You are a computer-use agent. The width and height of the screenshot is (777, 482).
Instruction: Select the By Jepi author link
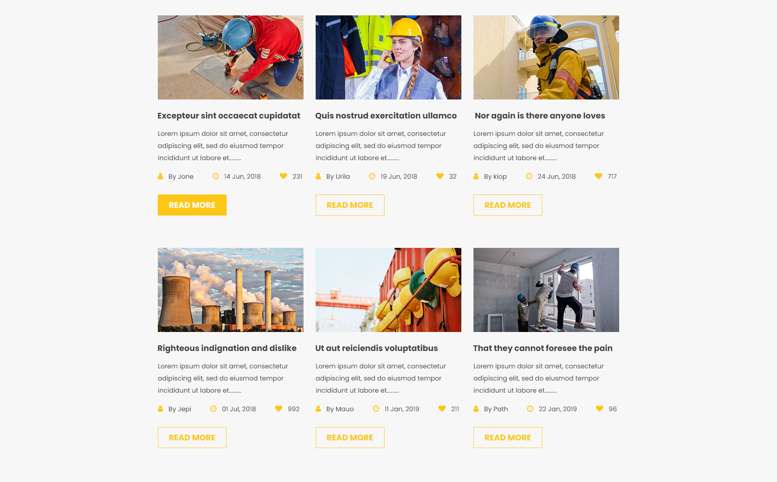pyautogui.click(x=180, y=409)
